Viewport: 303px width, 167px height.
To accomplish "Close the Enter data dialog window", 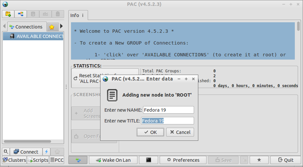I will (193, 79).
